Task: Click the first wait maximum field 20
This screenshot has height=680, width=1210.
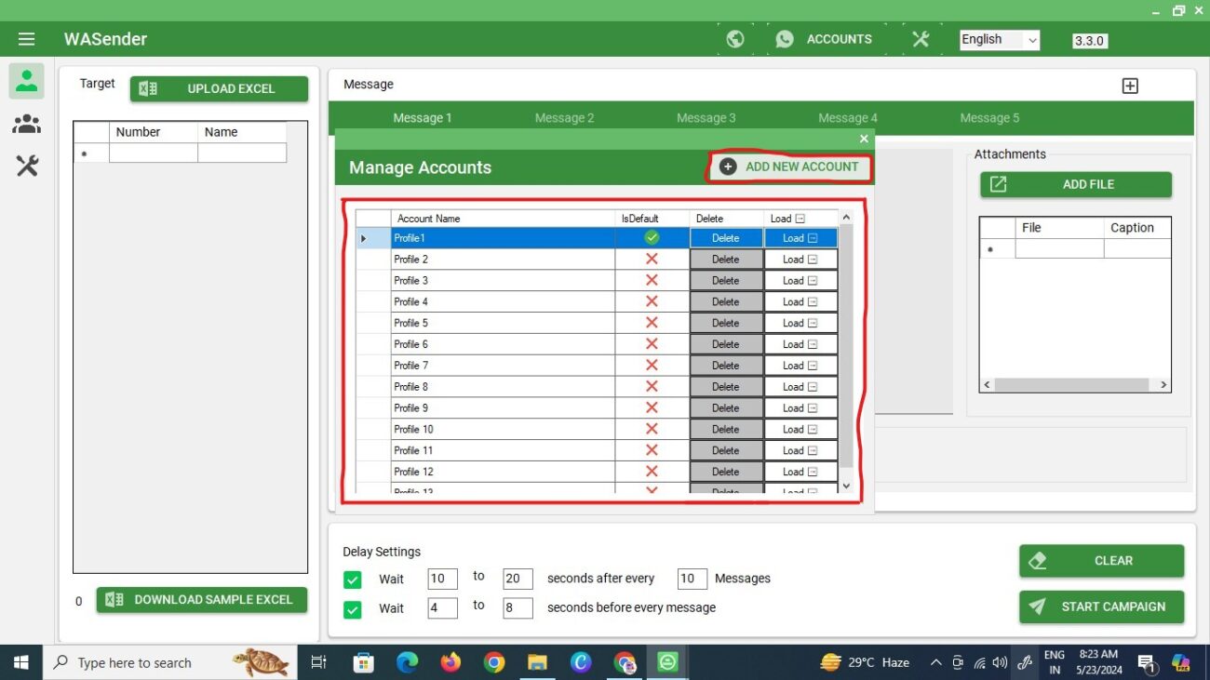Action: pyautogui.click(x=518, y=579)
